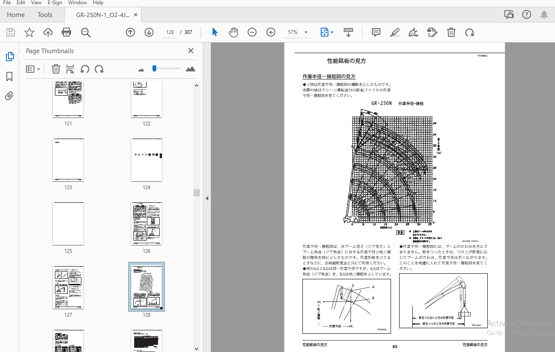The image size is (555, 352).
Task: Select page 125 thumbnail
Action: click(x=68, y=223)
